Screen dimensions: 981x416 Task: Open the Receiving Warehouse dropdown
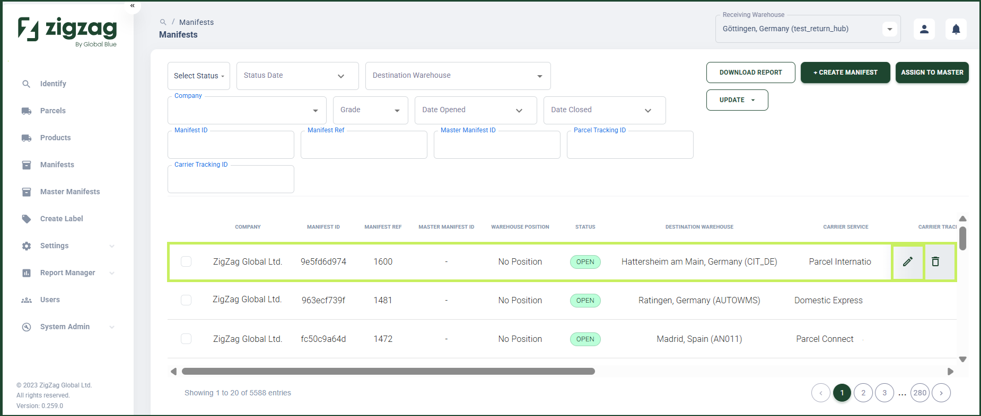point(808,29)
